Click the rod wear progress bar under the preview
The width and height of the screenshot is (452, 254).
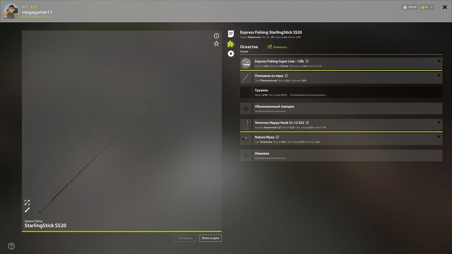point(122,231)
